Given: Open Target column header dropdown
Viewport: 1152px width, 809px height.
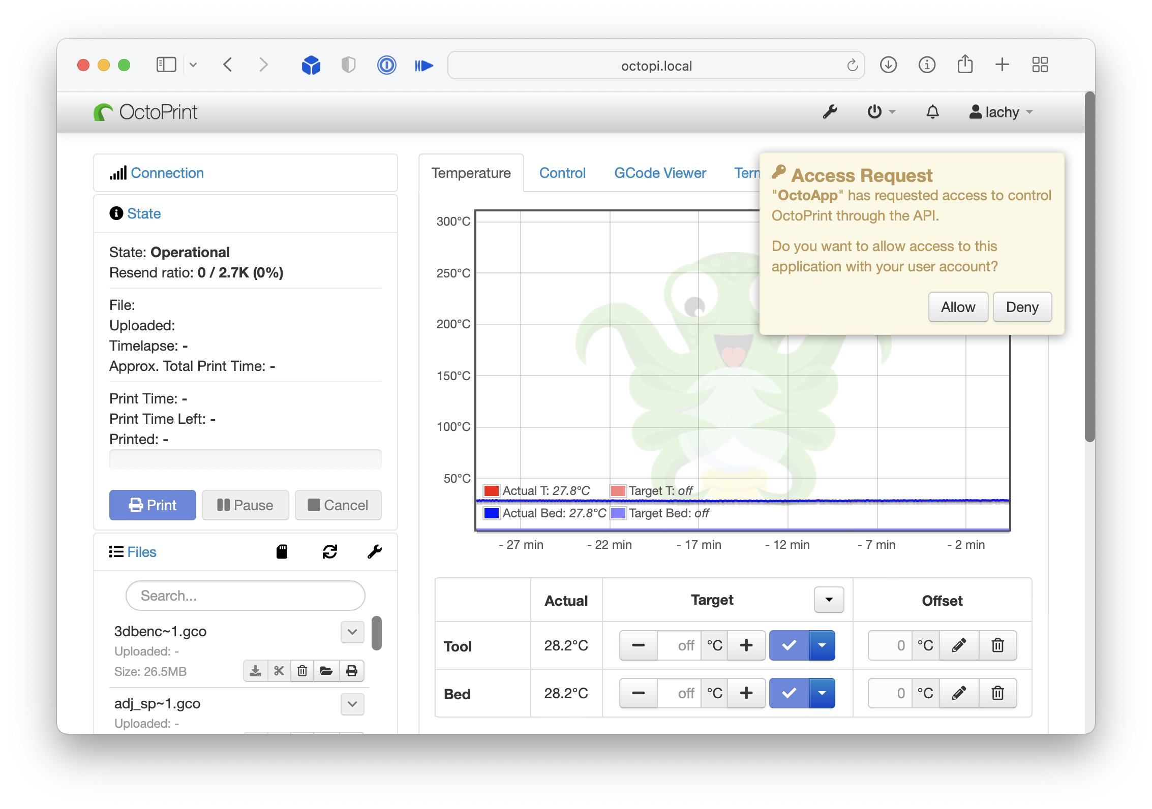Looking at the screenshot, I should pyautogui.click(x=829, y=600).
